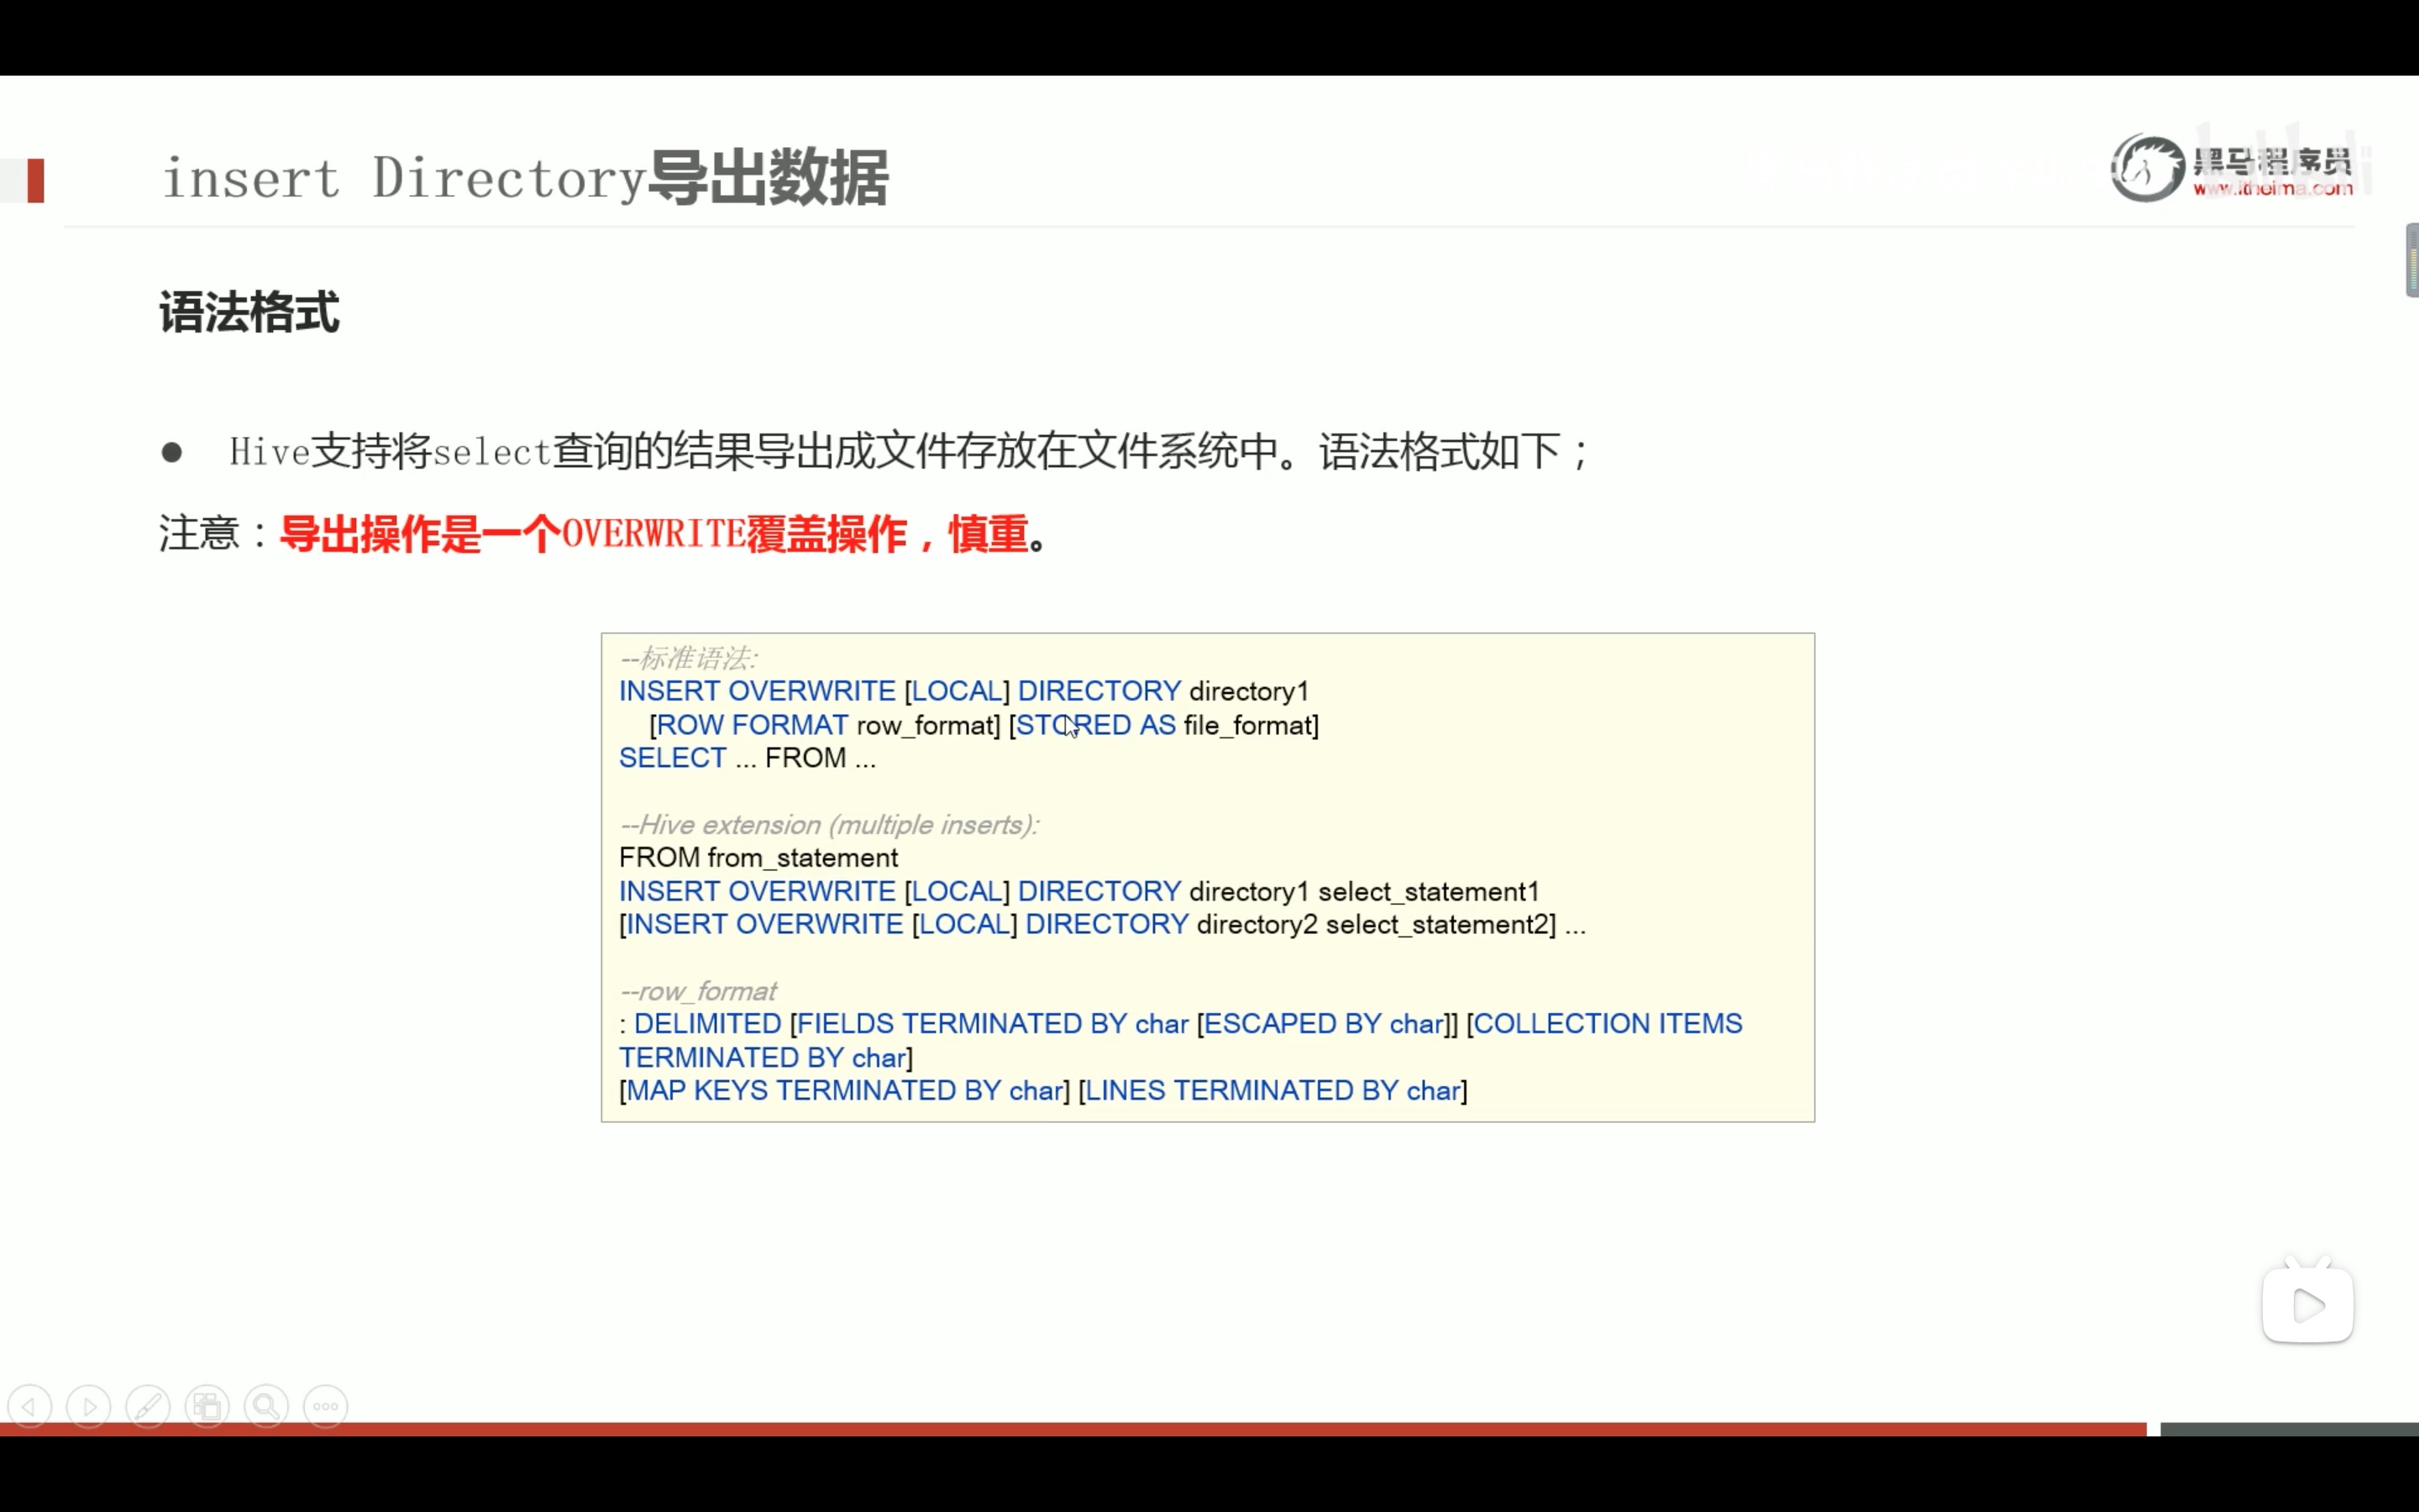The image size is (2419, 1512).
Task: Open the more slideshow options ellipsis icon
Action: [x=326, y=1407]
